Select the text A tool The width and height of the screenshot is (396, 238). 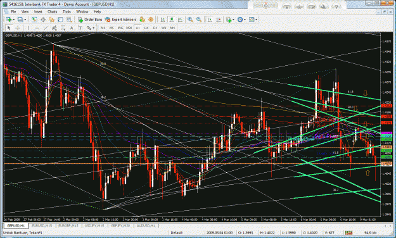click(72, 28)
